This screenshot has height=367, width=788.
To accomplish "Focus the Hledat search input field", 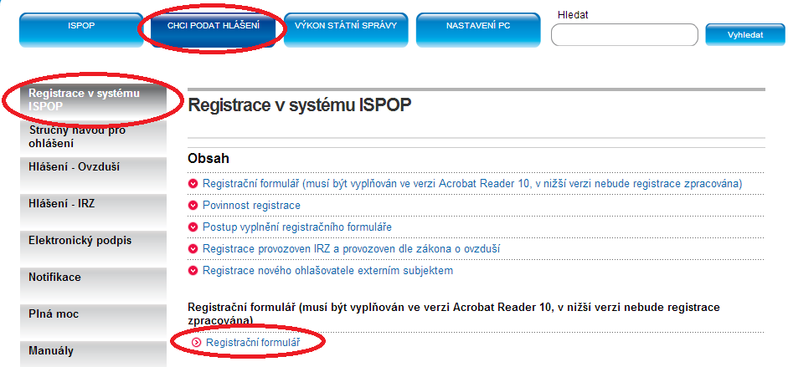I will pyautogui.click(x=625, y=34).
